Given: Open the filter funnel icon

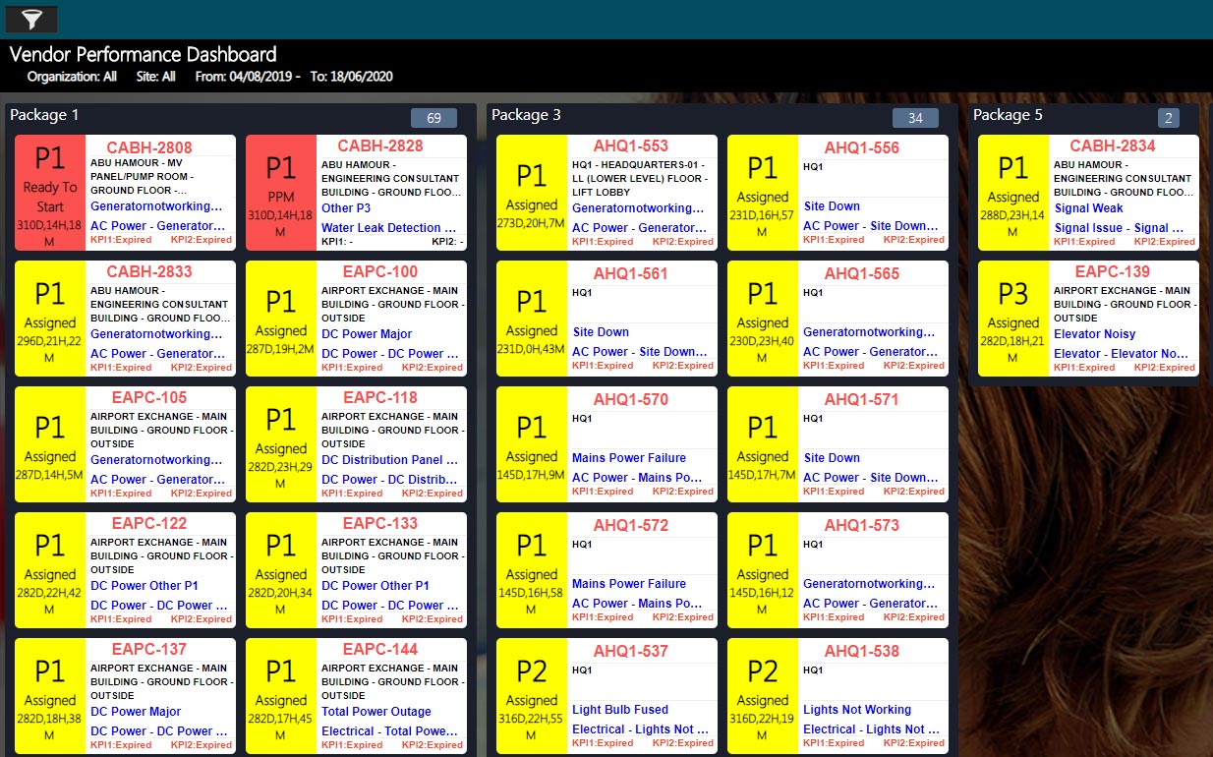Looking at the screenshot, I should pos(31,19).
